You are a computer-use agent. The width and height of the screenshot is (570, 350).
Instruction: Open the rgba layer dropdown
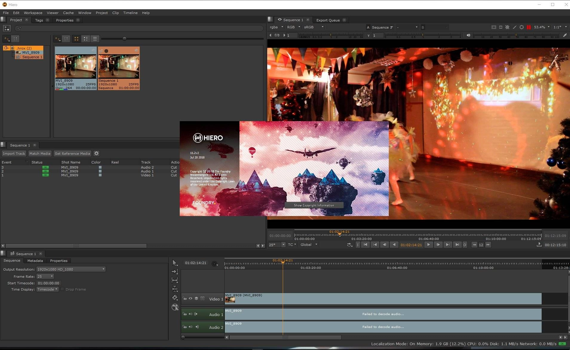point(276,27)
